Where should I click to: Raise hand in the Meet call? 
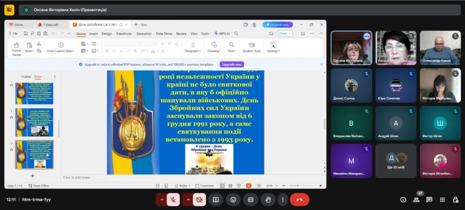268,200
